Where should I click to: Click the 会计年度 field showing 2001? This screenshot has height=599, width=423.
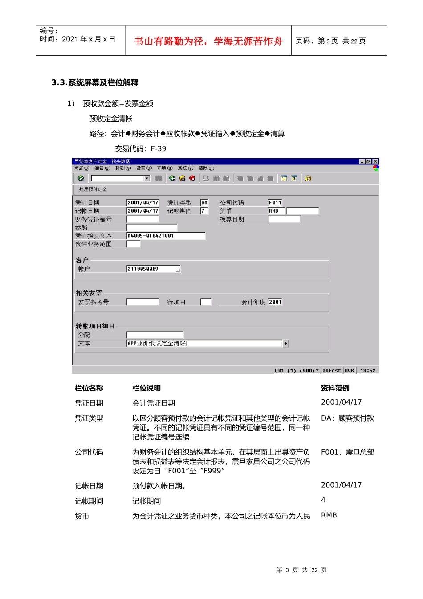(275, 302)
